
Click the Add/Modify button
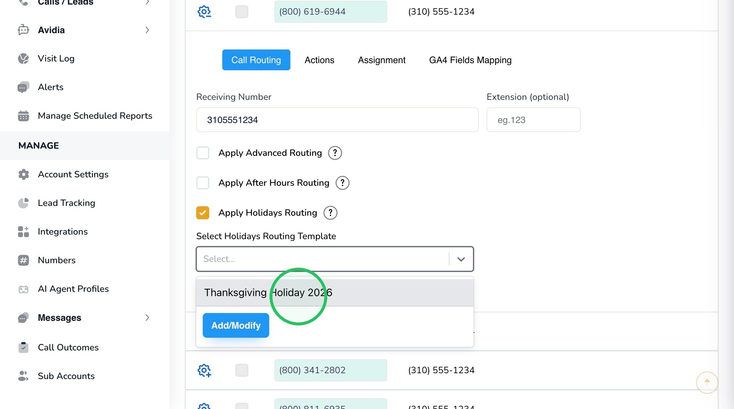[236, 325]
